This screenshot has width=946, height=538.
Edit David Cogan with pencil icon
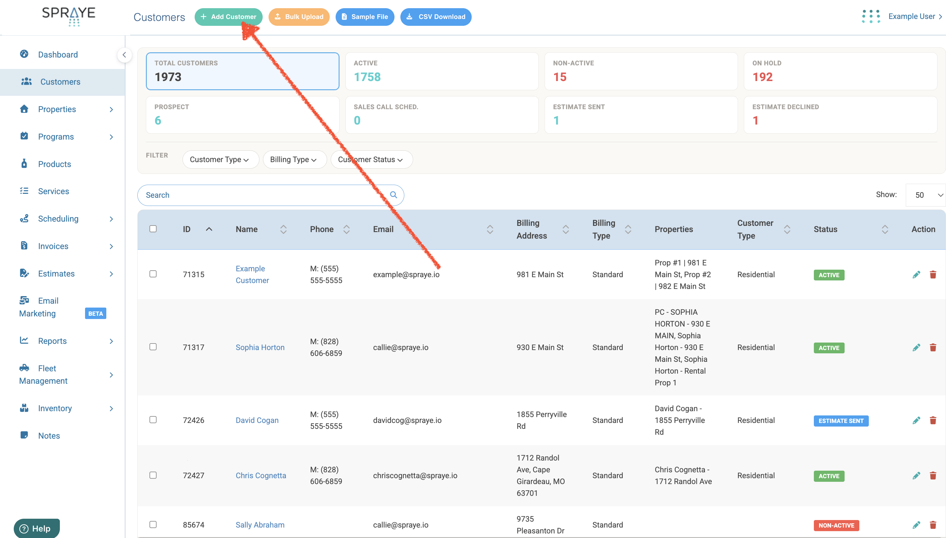(916, 420)
